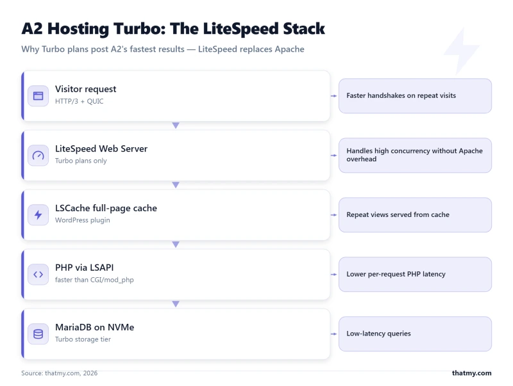Image resolution: width=513 pixels, height=386 pixels.
Task: Click the 'Lower per-request PHP latency' note
Action: [x=415, y=275]
